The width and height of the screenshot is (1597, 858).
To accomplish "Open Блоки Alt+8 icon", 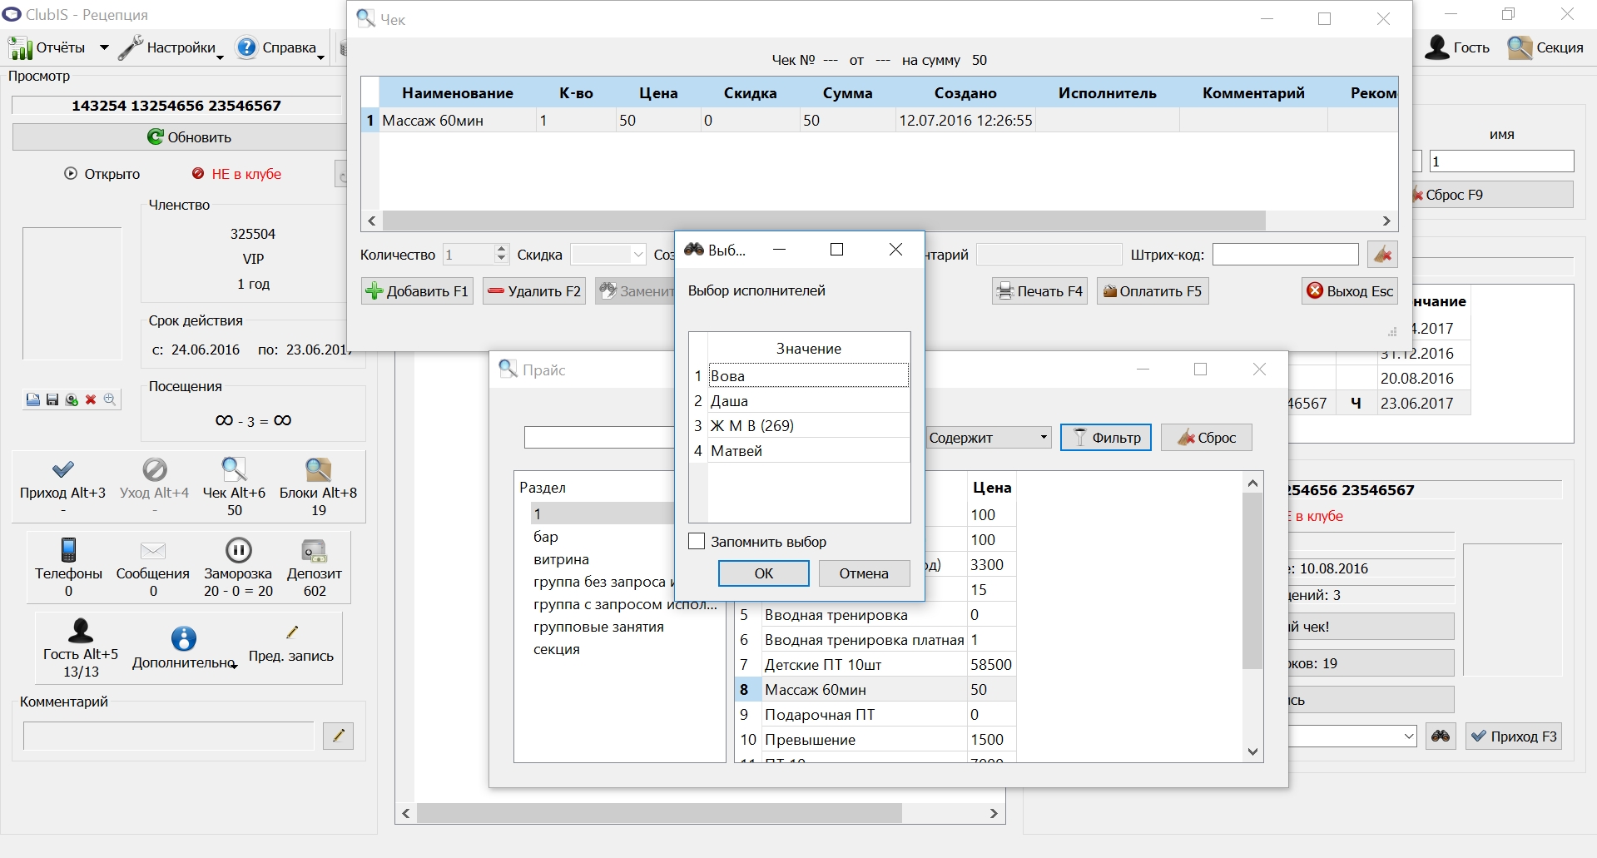I will 318,469.
